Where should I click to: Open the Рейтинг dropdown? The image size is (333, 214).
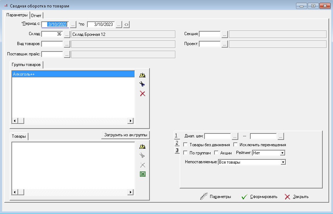[282, 153]
